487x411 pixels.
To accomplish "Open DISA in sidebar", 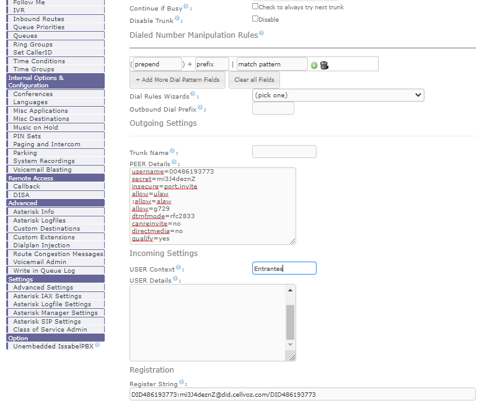I will pyautogui.click(x=22, y=195).
